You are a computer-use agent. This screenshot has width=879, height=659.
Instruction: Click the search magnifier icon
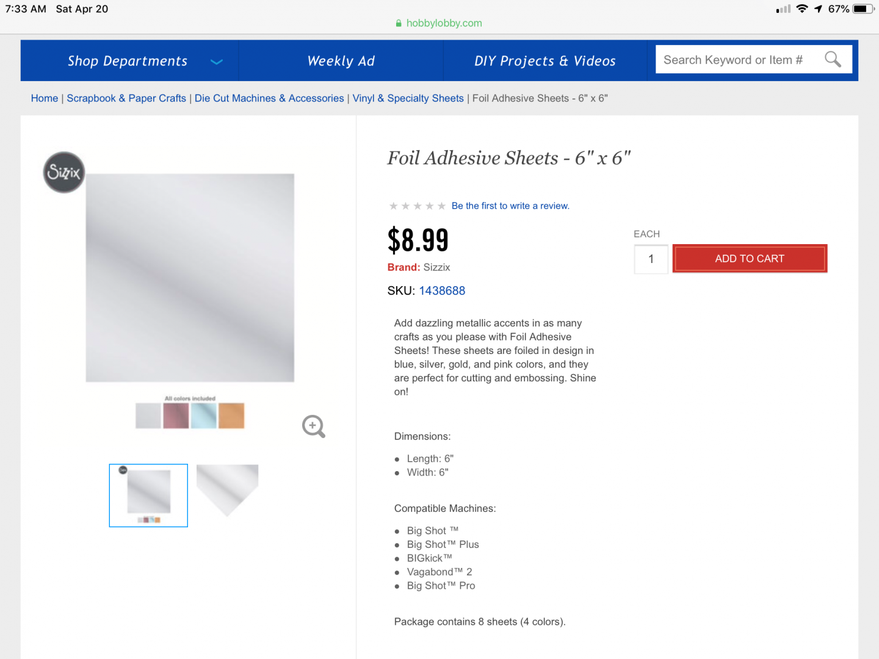(833, 60)
